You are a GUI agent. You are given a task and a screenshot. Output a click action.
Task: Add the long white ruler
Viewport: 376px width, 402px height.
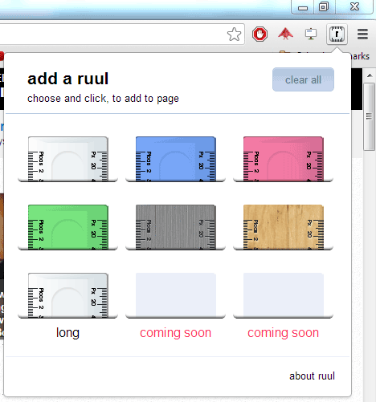[68, 295]
